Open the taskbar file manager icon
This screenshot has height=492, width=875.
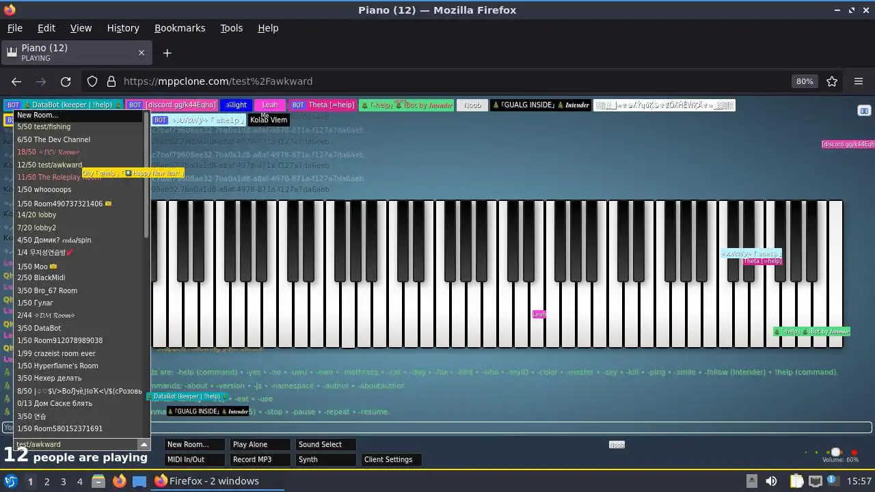[x=98, y=481]
